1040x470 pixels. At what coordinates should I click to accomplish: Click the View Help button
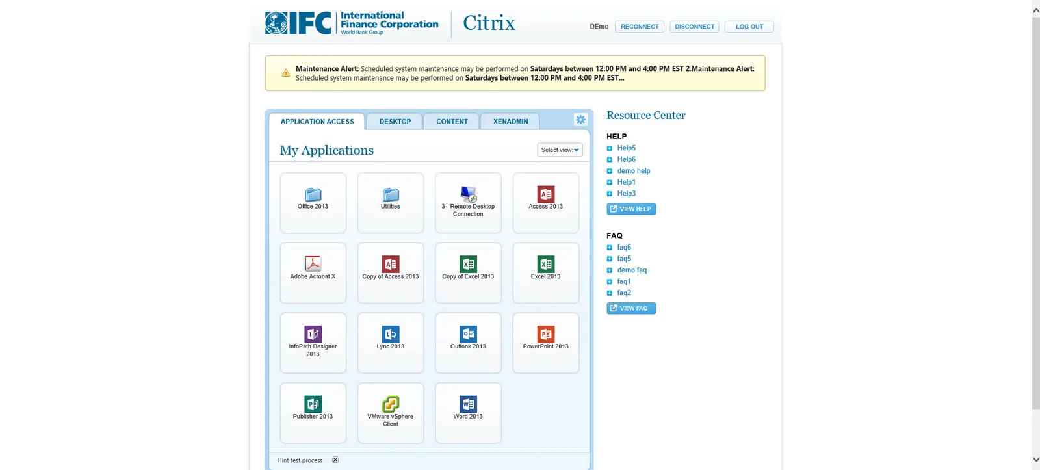pos(631,209)
